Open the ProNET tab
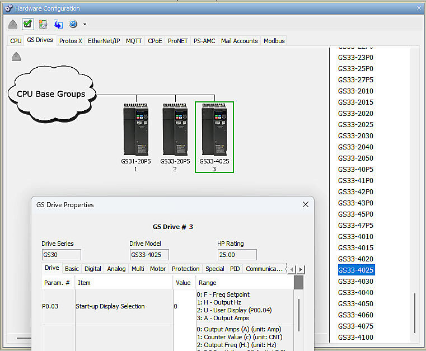 click(177, 41)
